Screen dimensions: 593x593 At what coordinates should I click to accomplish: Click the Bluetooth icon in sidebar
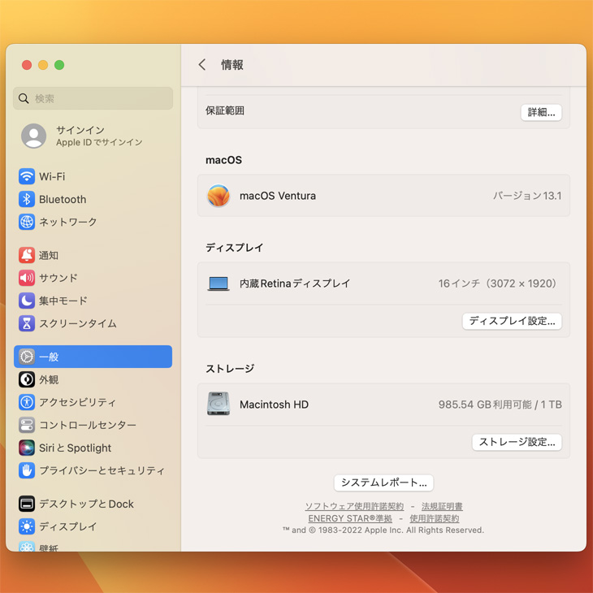(x=27, y=199)
